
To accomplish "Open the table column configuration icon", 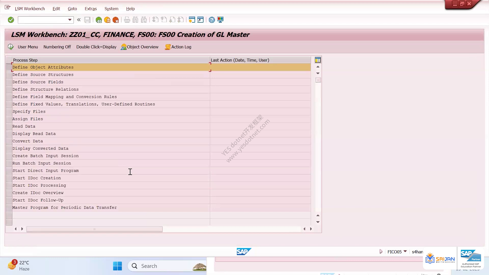I will click(318, 60).
